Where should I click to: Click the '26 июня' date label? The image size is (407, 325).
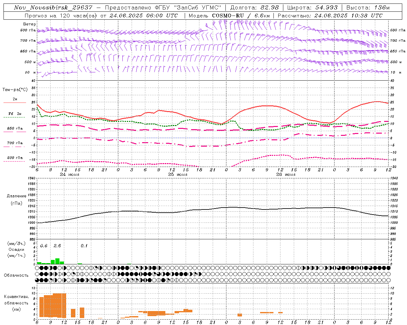pos(286,174)
